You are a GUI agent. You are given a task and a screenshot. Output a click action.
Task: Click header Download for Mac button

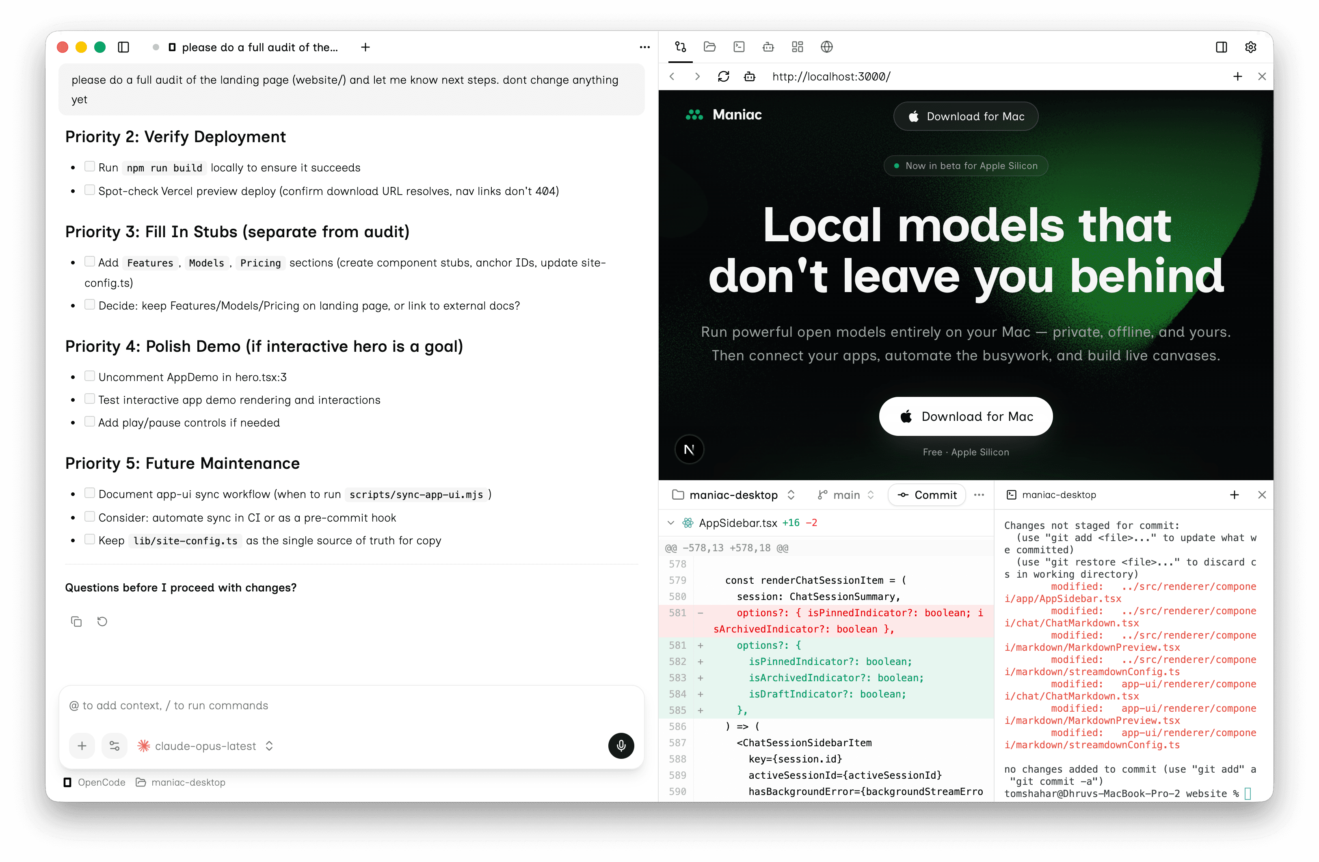coord(965,117)
